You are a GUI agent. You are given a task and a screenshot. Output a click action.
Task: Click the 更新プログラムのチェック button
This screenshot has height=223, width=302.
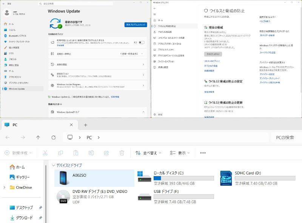pos(136,24)
